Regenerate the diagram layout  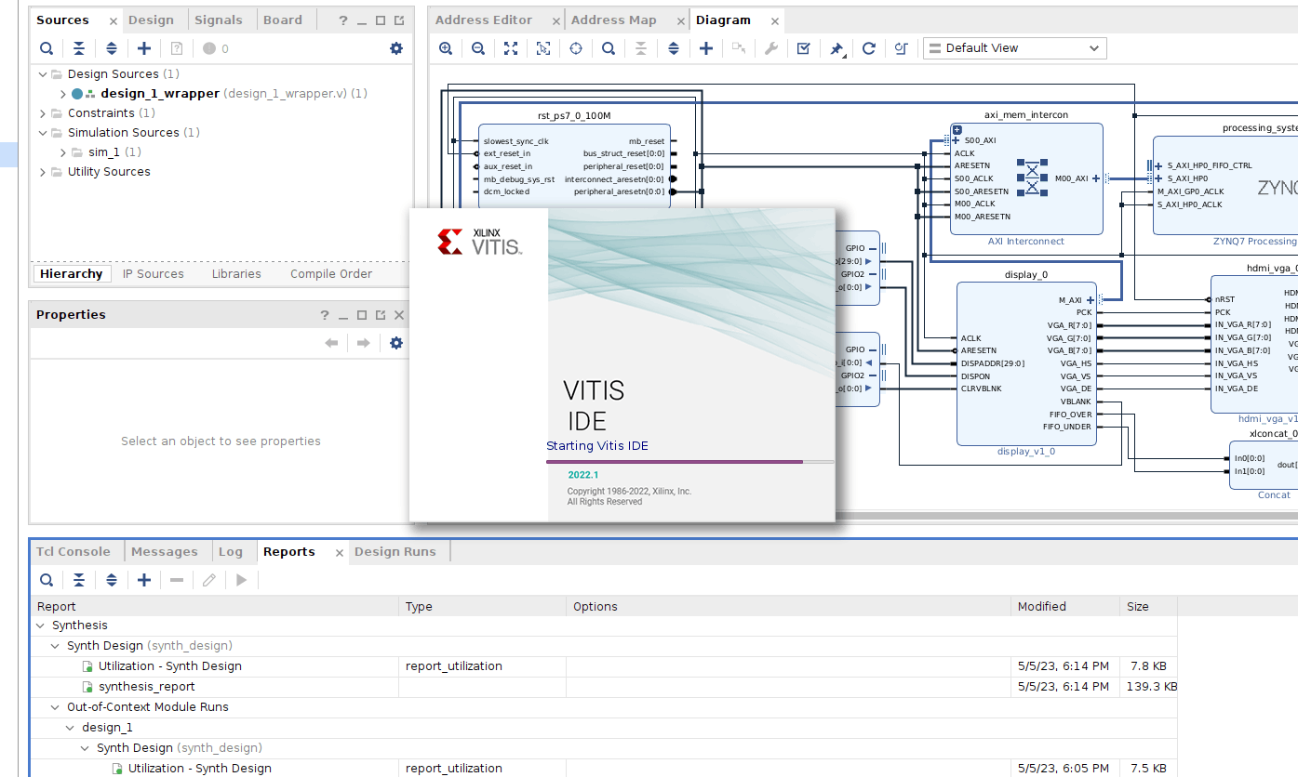pos(869,48)
